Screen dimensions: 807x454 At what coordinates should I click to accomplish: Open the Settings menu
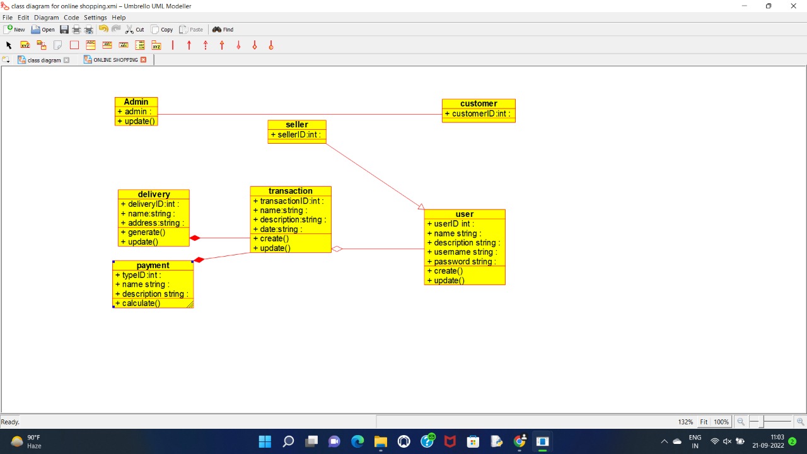click(95, 18)
